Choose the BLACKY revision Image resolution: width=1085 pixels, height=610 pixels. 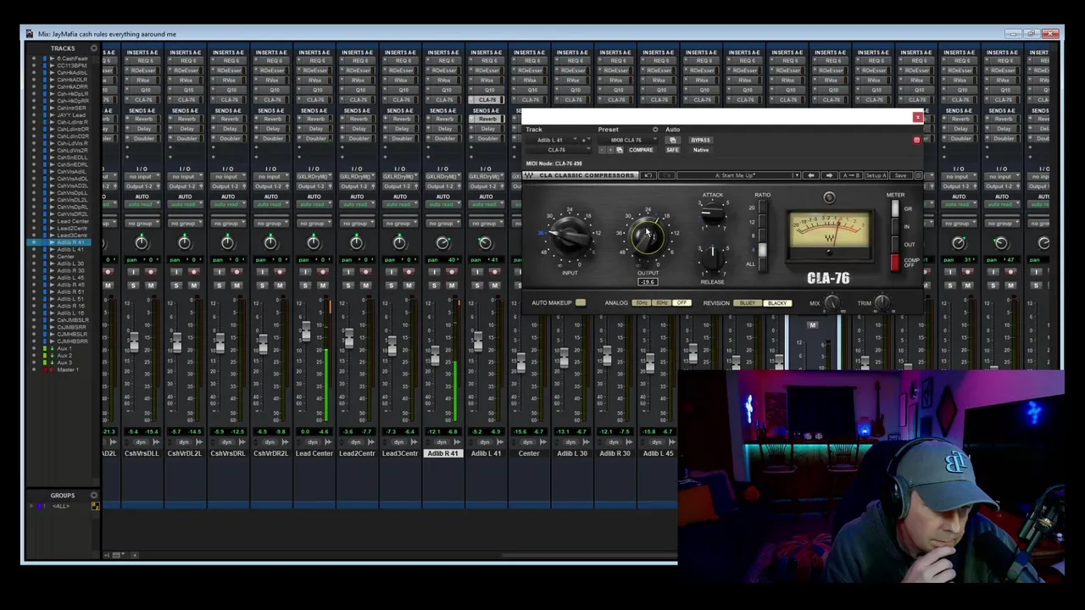click(777, 302)
